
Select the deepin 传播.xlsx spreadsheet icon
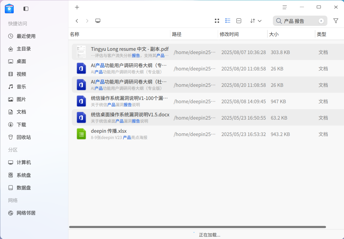[x=81, y=134]
